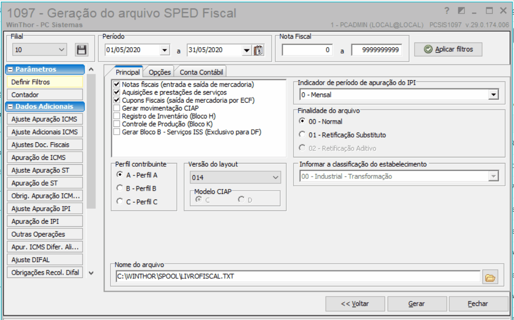Screen dimensions: 514x320
Task: Click the Gerar button
Action: [x=417, y=304]
